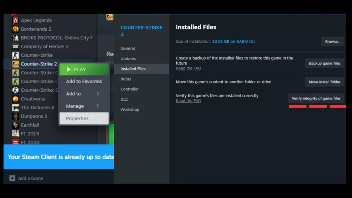Select The Darkness II in library list
Image resolution: width=352 pixels, height=198 pixels.
point(37,108)
